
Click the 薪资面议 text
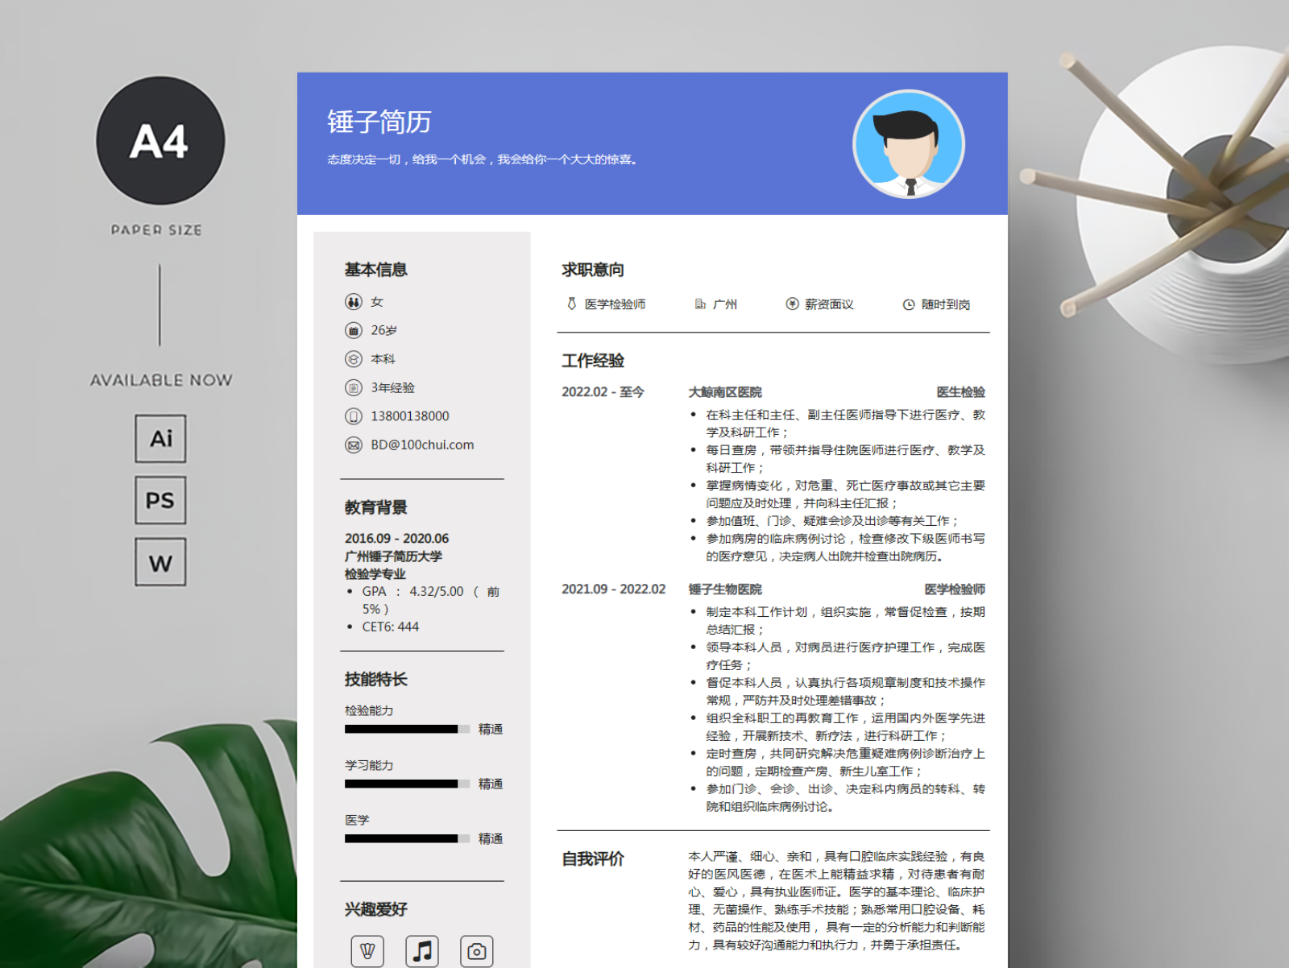(x=829, y=304)
